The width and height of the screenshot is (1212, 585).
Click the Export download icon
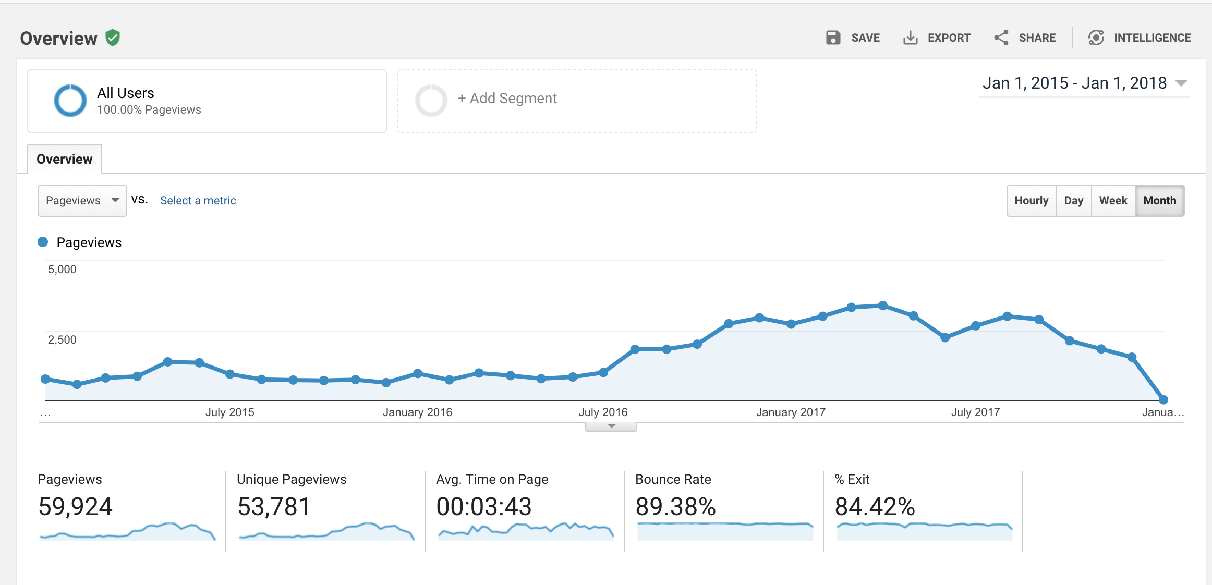[910, 38]
